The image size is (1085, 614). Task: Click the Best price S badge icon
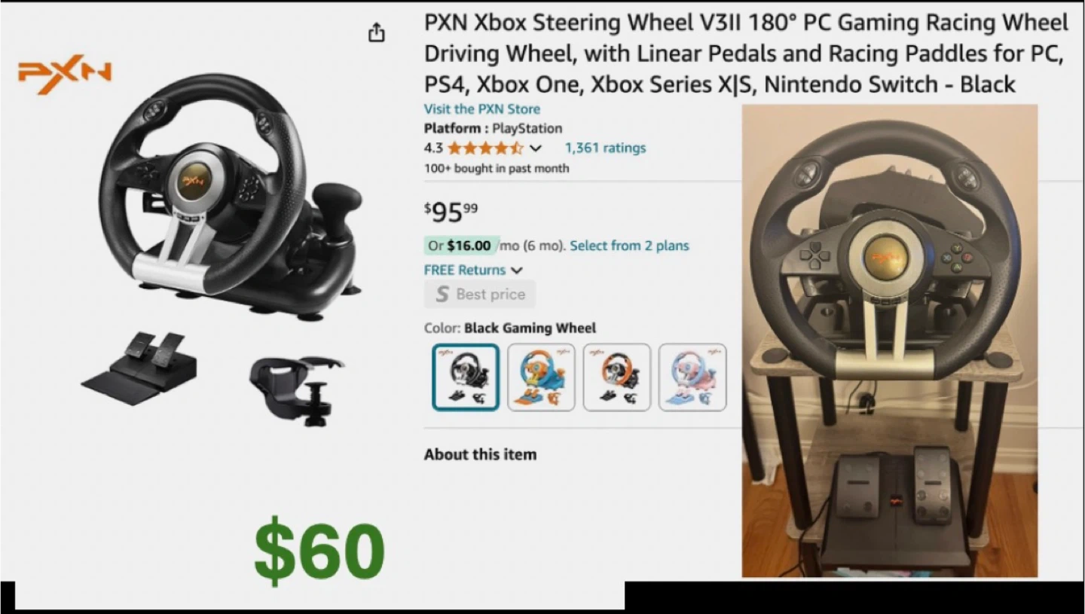pos(442,294)
